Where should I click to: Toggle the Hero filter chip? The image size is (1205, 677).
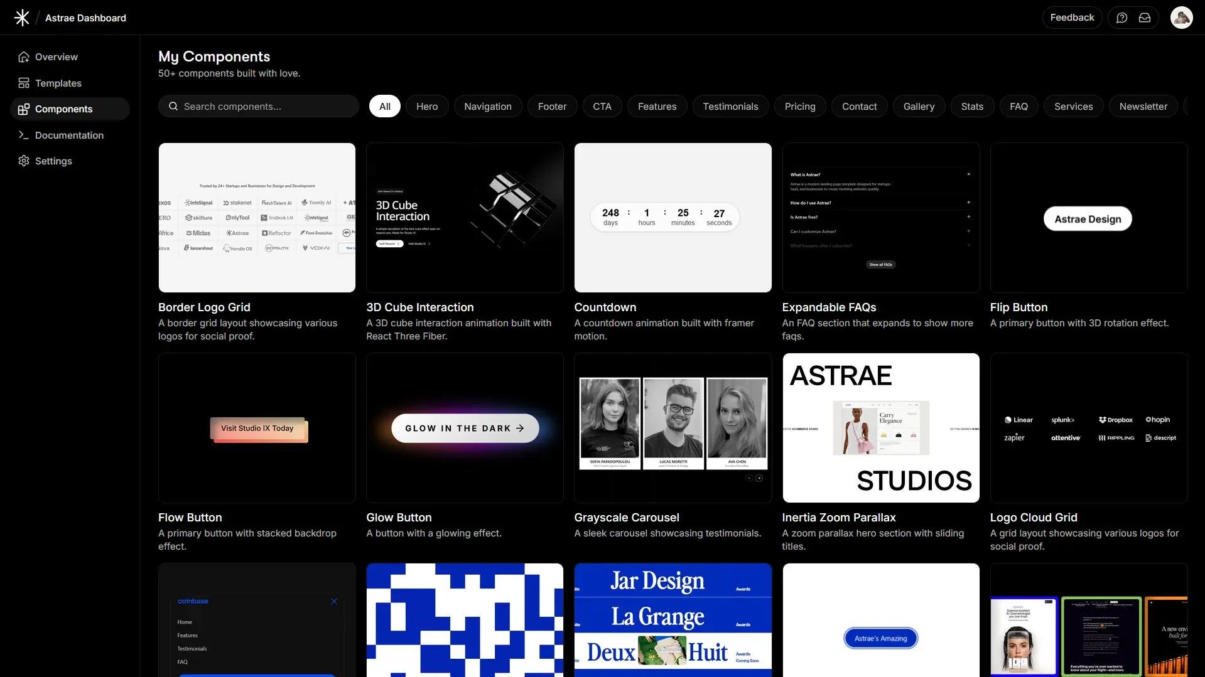click(x=427, y=106)
